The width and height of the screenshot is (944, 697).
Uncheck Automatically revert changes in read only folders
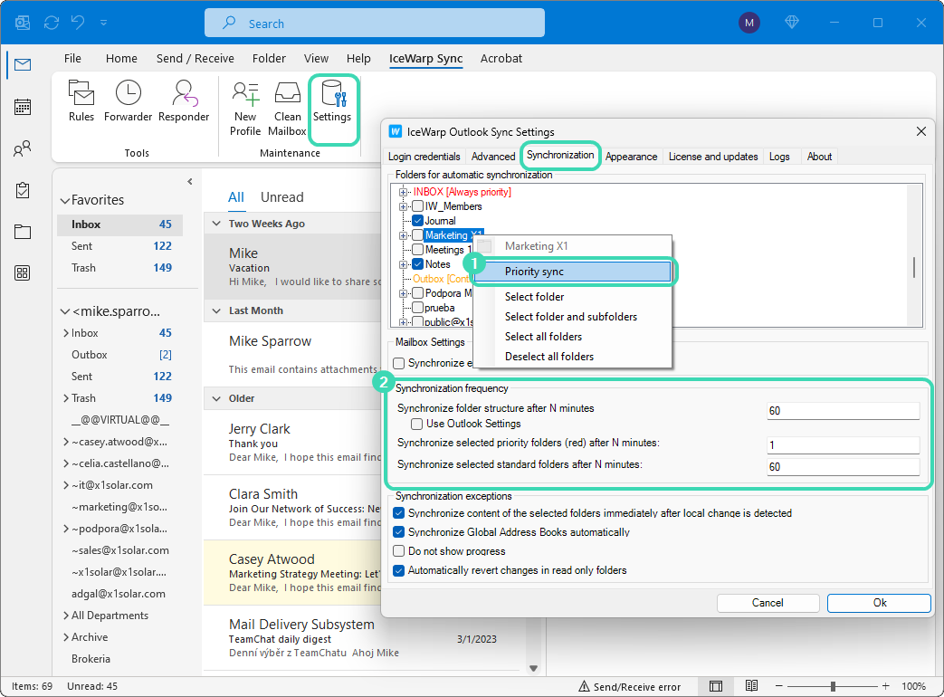coord(399,570)
